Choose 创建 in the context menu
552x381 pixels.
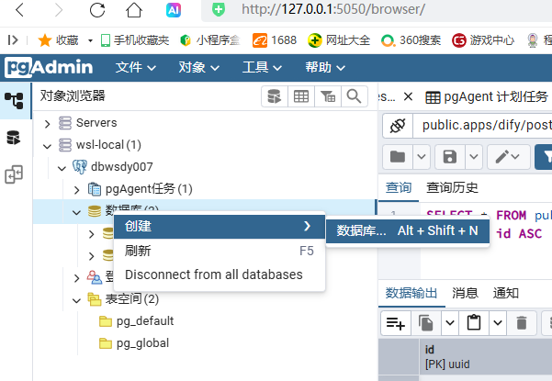pos(219,226)
